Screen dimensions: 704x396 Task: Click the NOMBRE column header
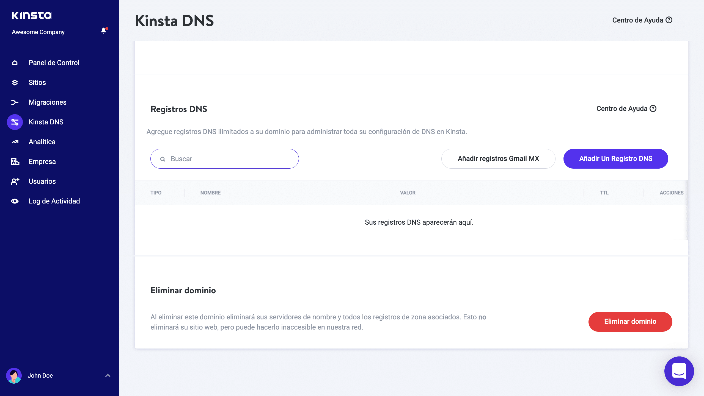click(x=210, y=193)
